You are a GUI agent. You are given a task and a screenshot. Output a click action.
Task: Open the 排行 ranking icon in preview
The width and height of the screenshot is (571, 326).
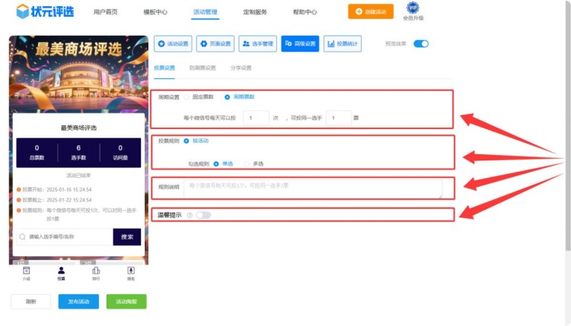[96, 271]
